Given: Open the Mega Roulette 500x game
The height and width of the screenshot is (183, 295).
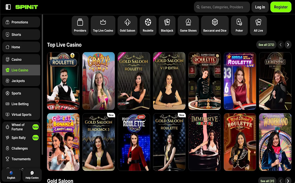Looking at the screenshot, I should pos(134,142).
